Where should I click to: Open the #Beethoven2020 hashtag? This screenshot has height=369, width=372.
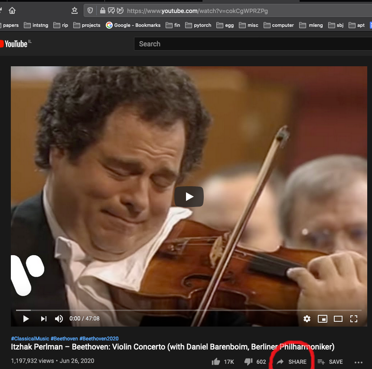99,338
